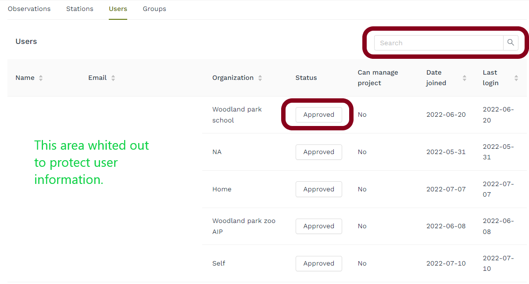The height and width of the screenshot is (284, 529).
Task: Click the Organization column header text
Action: (233, 78)
